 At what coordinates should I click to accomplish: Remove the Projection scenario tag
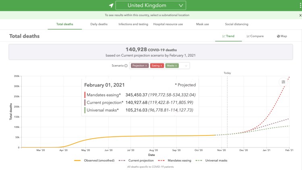(146, 66)
